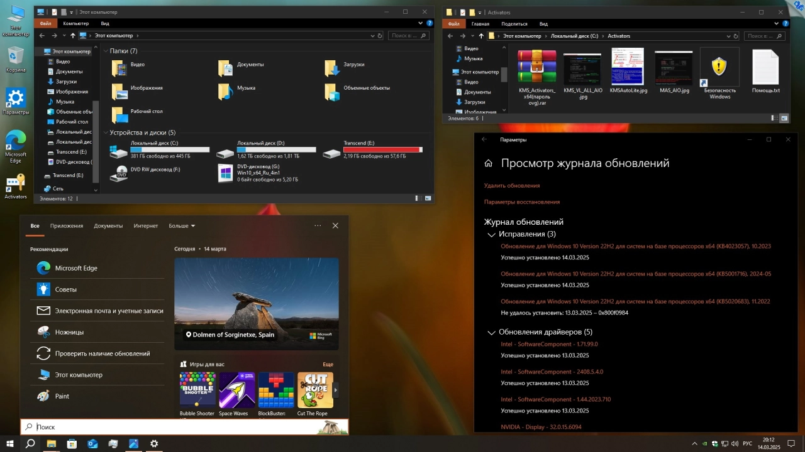Switch to the Приложения search filter tab
The image size is (805, 452).
pos(67,225)
